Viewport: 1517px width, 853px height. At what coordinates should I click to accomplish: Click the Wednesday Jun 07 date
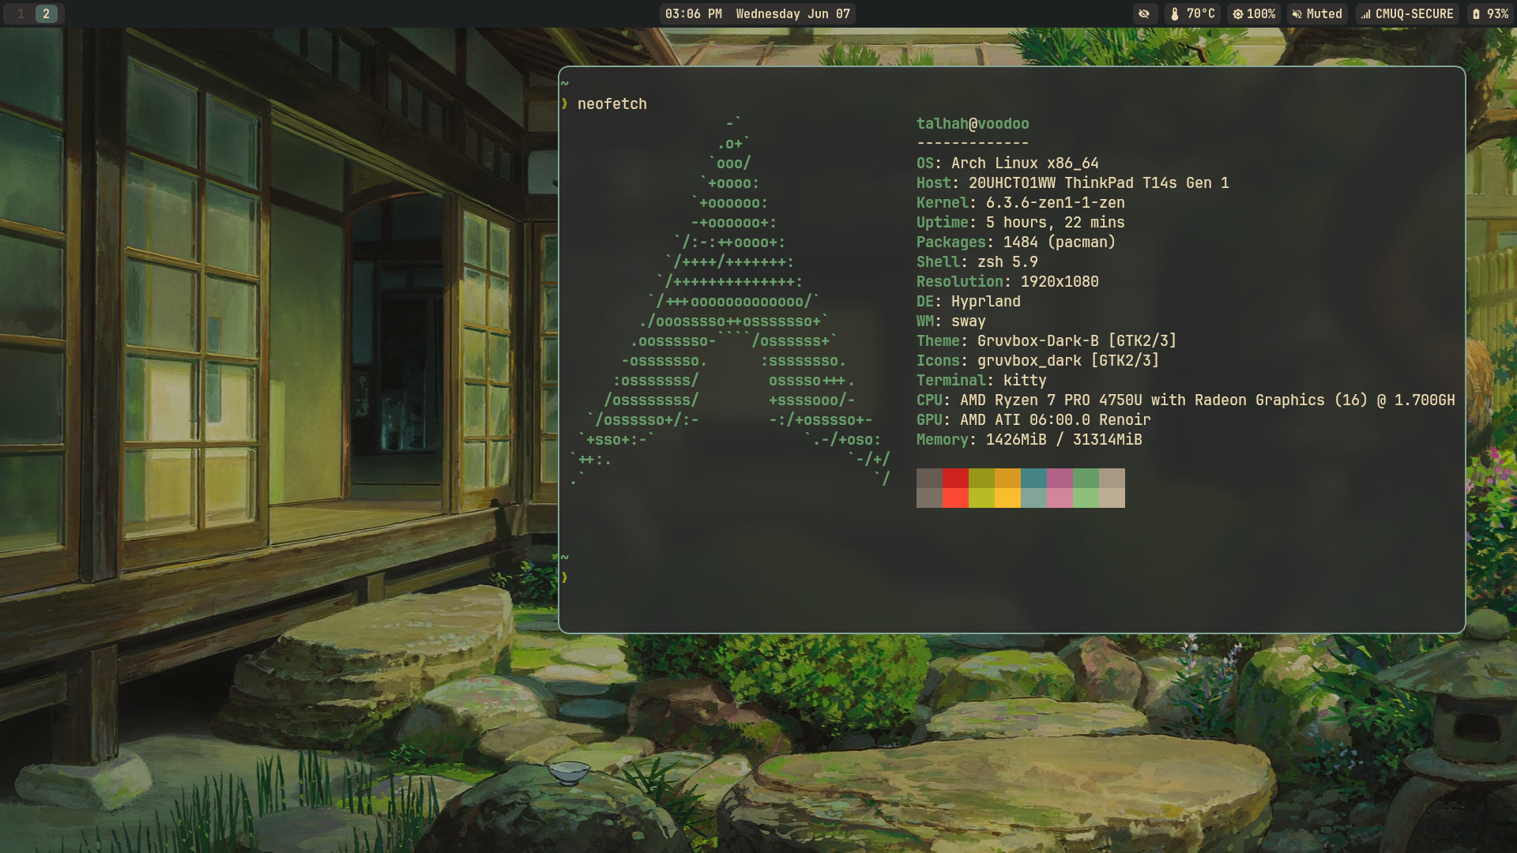(792, 13)
